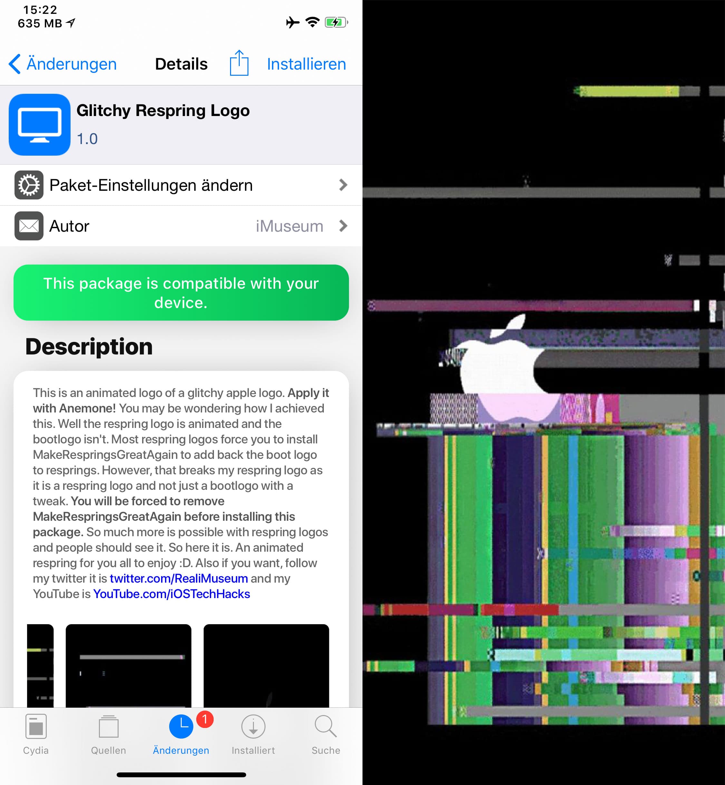View Details page header
Screen dimensions: 725x785
[181, 63]
